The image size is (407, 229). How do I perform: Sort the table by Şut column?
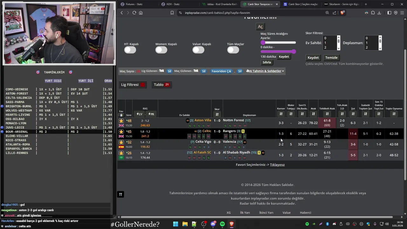tap(353, 114)
